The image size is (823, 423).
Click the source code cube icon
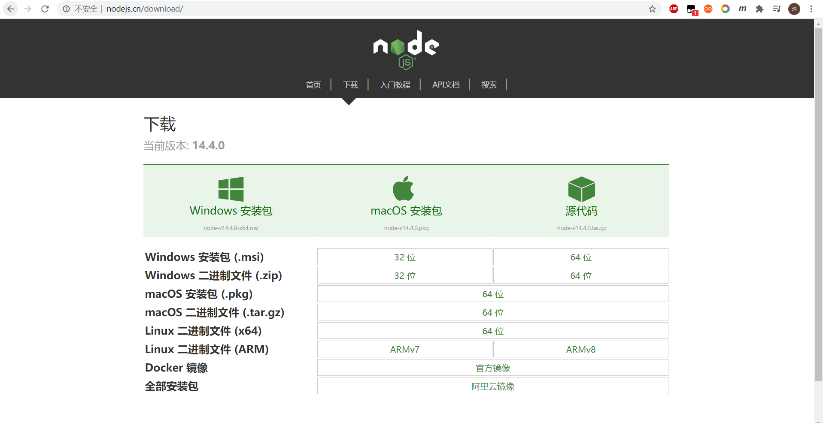click(x=581, y=189)
